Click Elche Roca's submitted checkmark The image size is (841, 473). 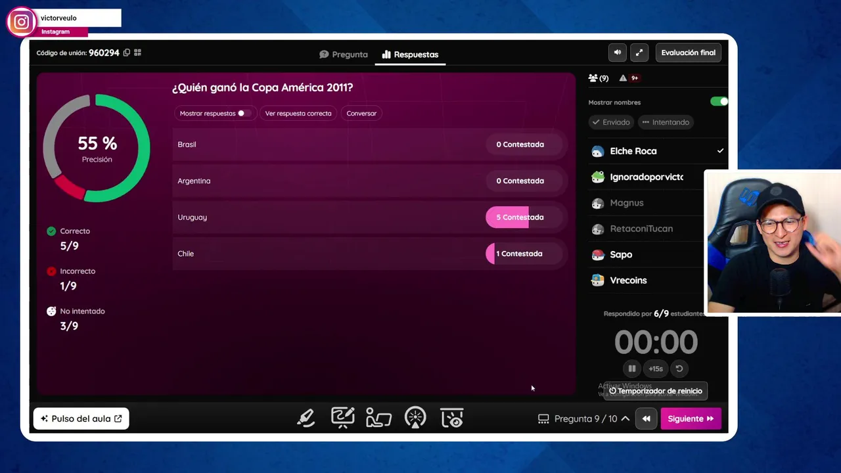pos(720,151)
